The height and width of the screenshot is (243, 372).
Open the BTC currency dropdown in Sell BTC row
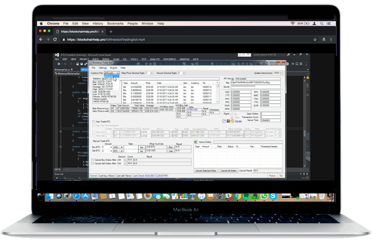(118, 151)
